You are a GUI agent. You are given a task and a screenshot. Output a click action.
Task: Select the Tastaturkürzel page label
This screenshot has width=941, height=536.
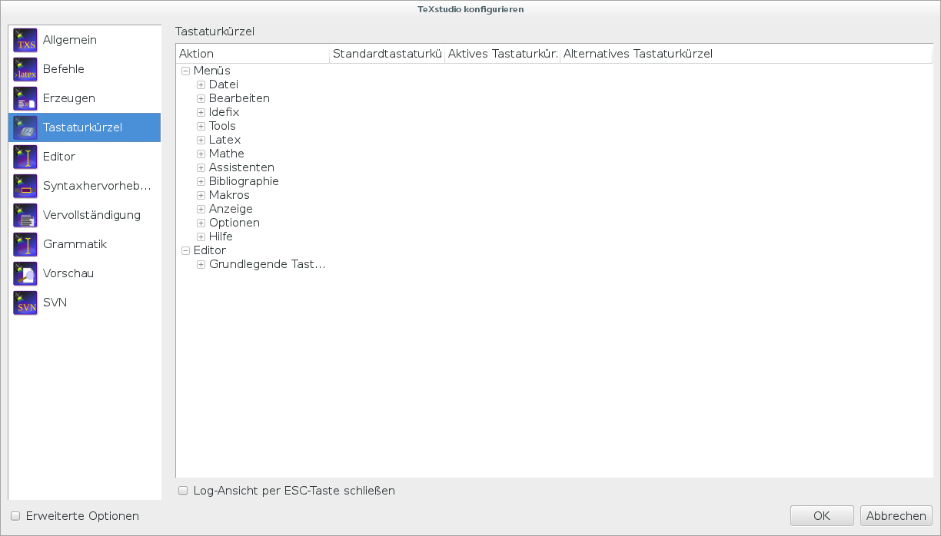pos(83,127)
